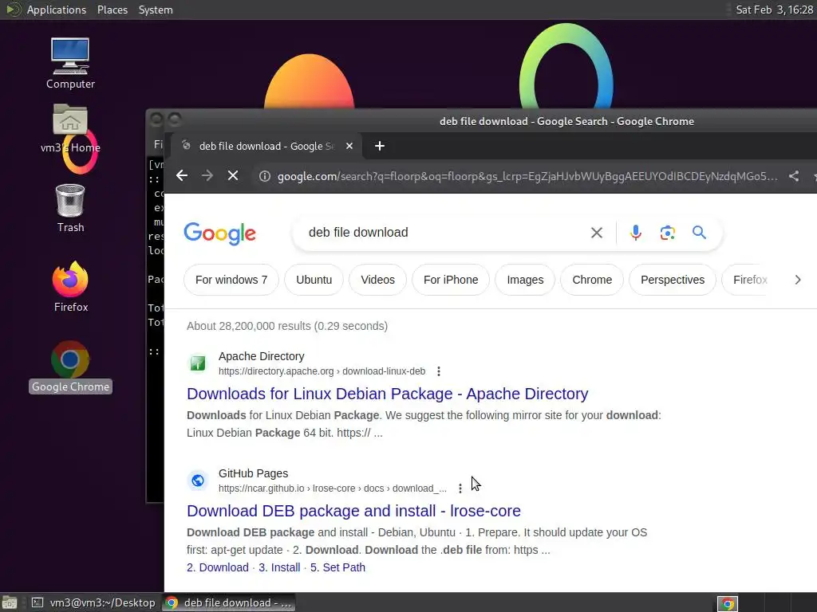The width and height of the screenshot is (817, 612).
Task: Select 'For iPhone' filter chip
Action: [x=451, y=280]
